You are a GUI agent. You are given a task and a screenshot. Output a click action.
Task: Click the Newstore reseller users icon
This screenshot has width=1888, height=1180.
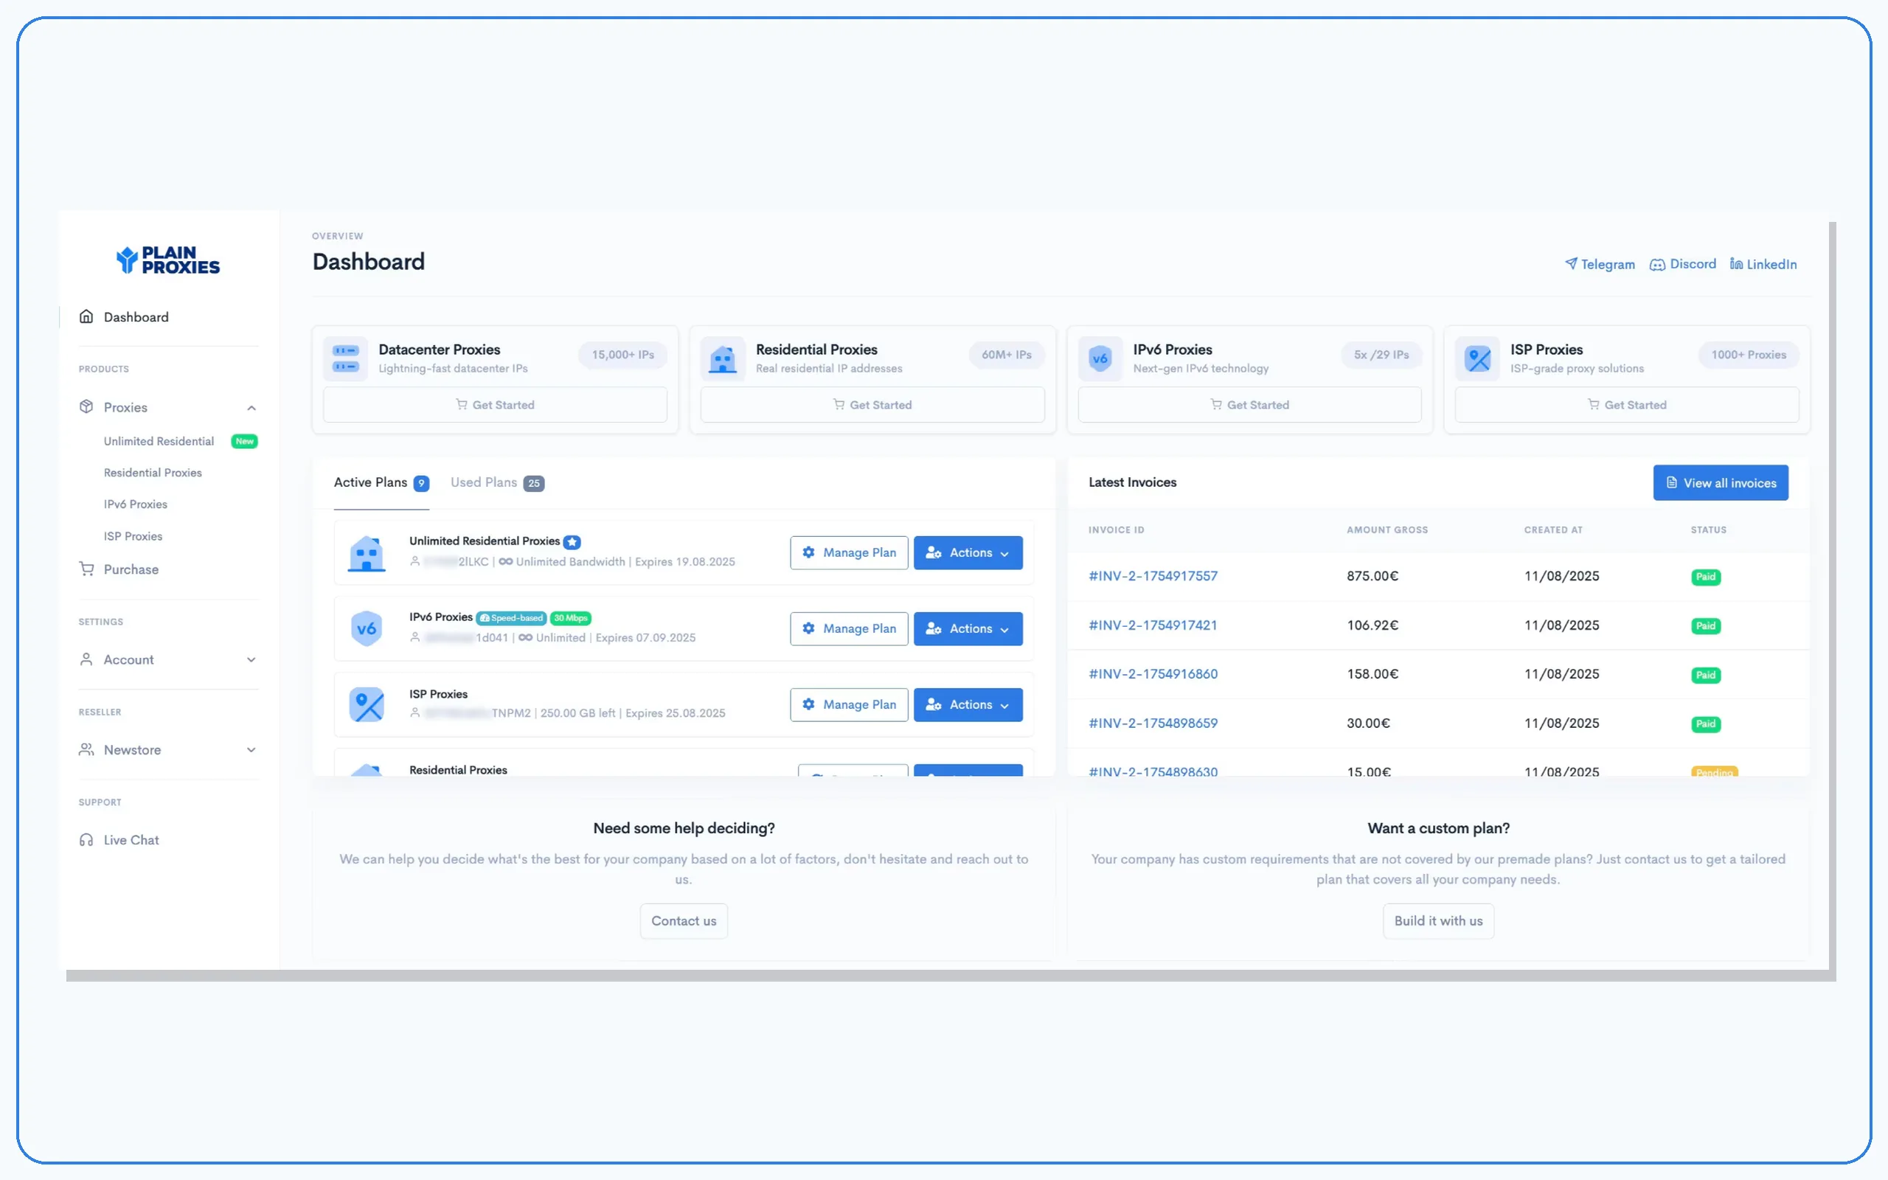pos(86,749)
